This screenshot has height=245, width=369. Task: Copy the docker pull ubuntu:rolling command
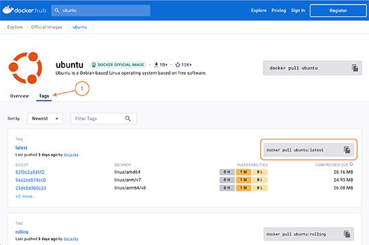347,234
